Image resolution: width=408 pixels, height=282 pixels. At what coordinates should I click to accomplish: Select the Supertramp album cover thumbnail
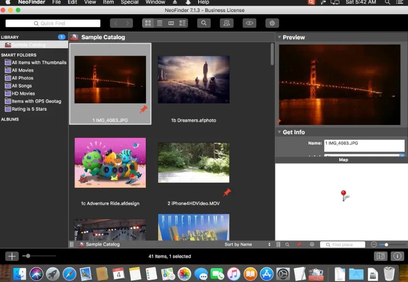coord(193,227)
